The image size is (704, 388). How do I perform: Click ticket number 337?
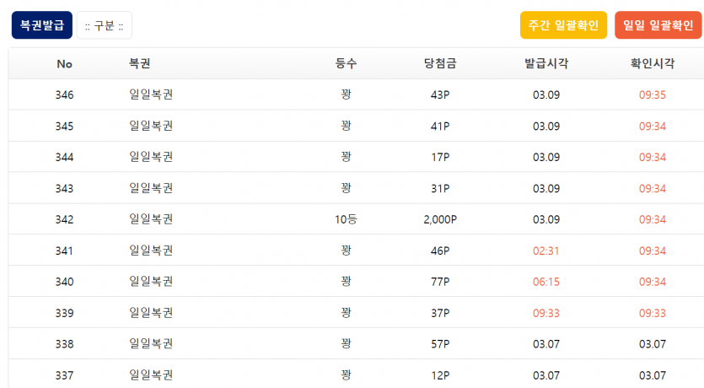pyautogui.click(x=64, y=375)
